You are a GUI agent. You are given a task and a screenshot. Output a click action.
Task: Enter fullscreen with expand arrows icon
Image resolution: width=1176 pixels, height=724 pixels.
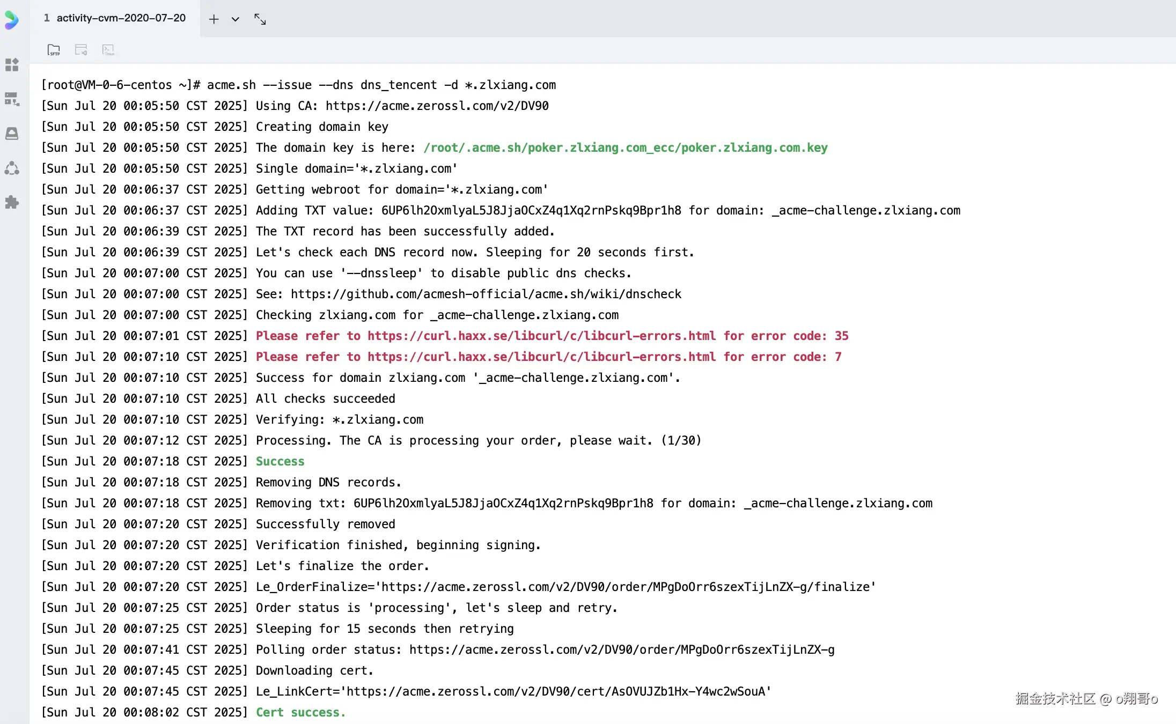pos(260,19)
